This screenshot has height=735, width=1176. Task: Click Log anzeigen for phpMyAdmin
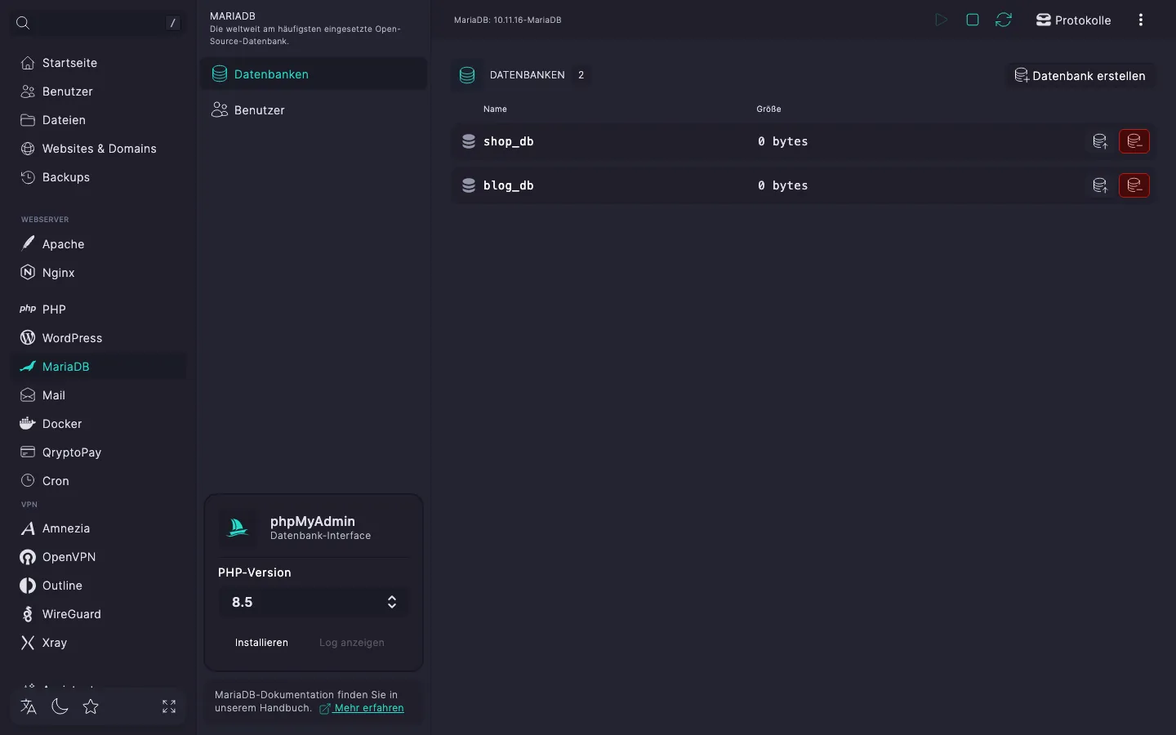[x=351, y=643]
